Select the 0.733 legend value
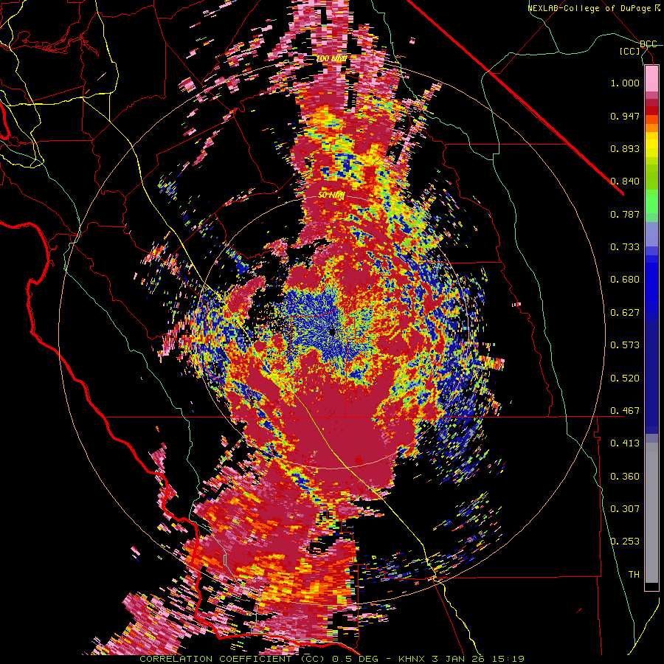Image resolution: width=664 pixels, height=664 pixels. pyautogui.click(x=625, y=247)
